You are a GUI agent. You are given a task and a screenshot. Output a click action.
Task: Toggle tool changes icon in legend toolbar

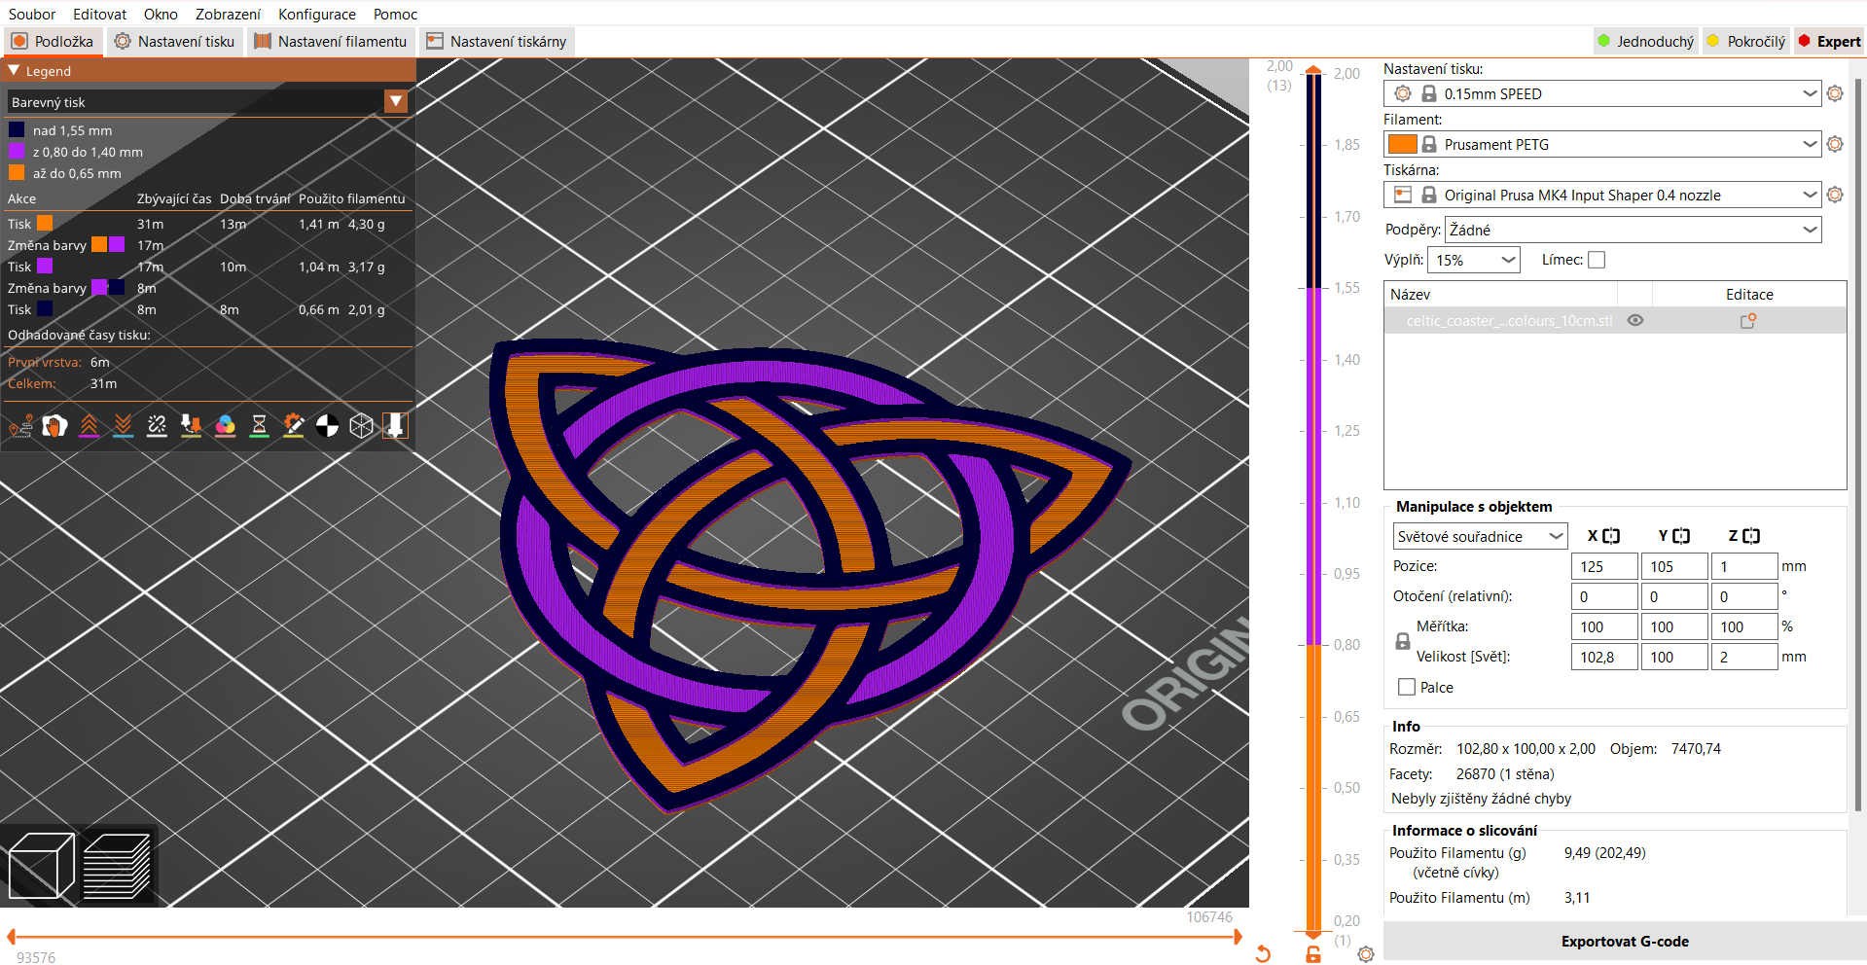[191, 426]
